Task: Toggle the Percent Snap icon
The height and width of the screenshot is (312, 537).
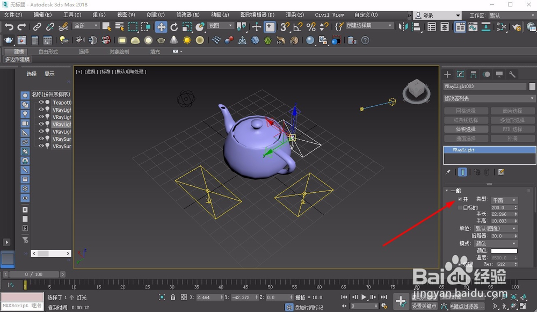Action: pyautogui.click(x=311, y=27)
